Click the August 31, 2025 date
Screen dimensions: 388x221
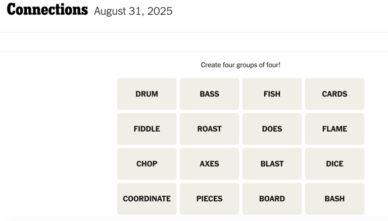tap(133, 11)
